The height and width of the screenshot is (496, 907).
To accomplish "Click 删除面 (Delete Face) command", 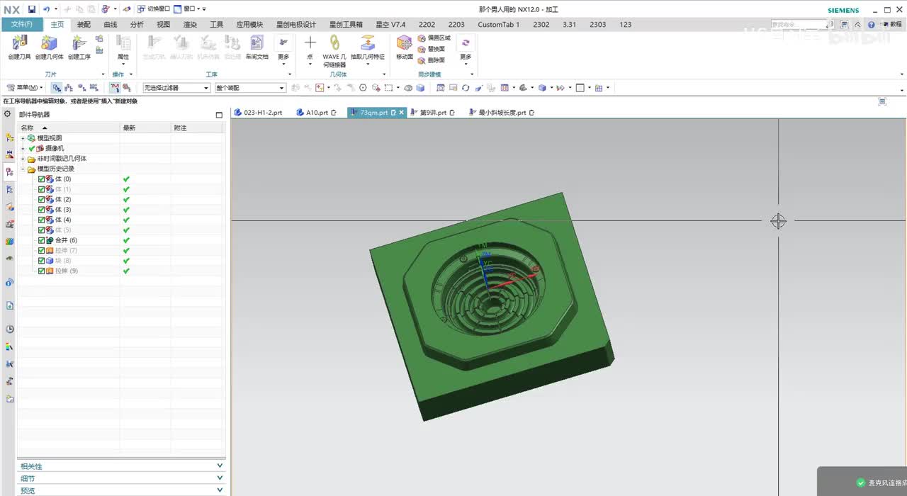I will click(x=432, y=60).
